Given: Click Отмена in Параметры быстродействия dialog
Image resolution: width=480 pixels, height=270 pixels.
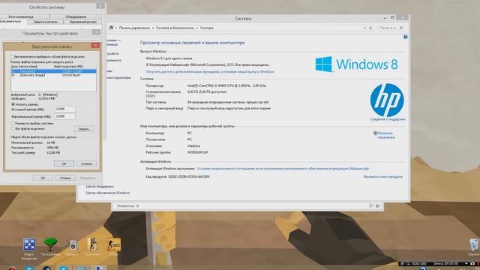Looking at the screenshot, I should pos(65,178).
